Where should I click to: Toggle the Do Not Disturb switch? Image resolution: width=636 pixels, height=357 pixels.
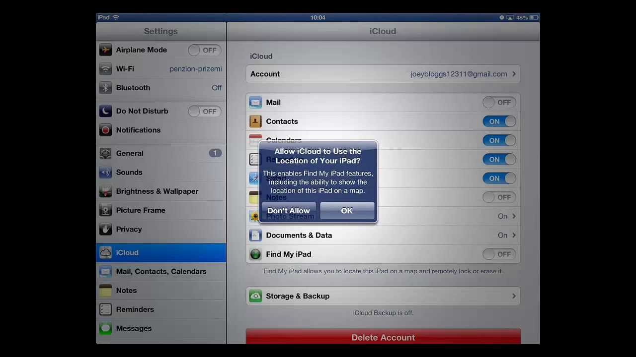[x=204, y=111]
